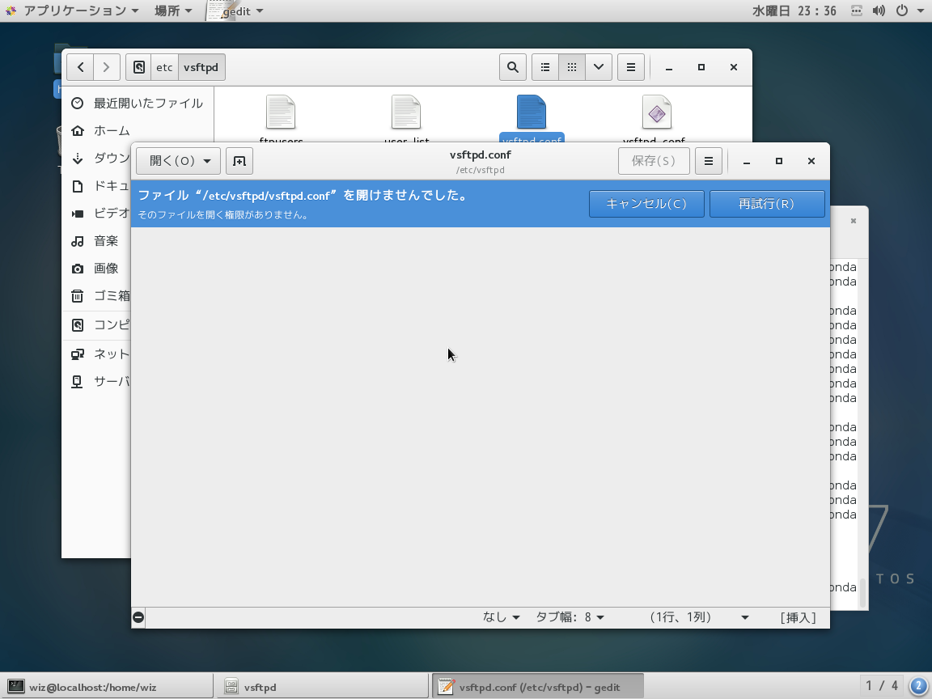Open tab width タブ幅: 8 dropdown

(570, 617)
